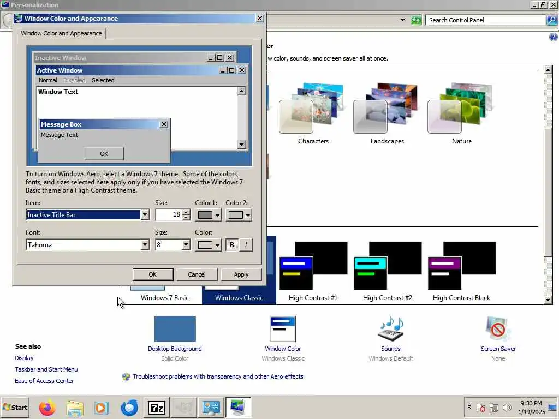
Task: Switch to Control Panel taskbar window
Action: pos(211,407)
